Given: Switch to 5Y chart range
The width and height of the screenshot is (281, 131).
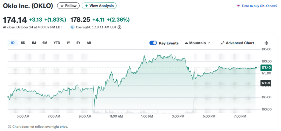Looking at the screenshot, I should point(78,43).
